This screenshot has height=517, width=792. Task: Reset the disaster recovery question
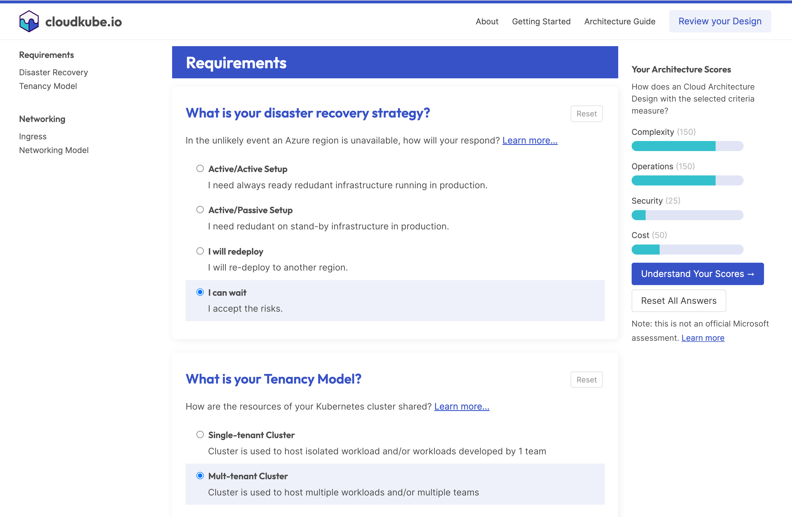click(x=586, y=114)
